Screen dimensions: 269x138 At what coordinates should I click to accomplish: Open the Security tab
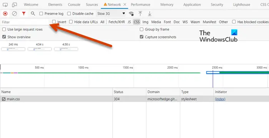(217, 5)
